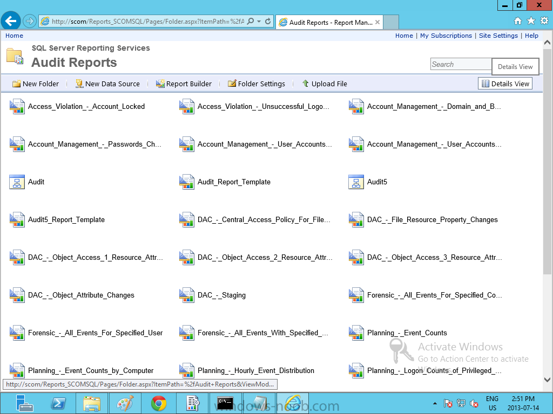The image size is (553, 414).
Task: Open the Planning_-_Hourly_Event_Distribution report icon
Action: pos(186,371)
